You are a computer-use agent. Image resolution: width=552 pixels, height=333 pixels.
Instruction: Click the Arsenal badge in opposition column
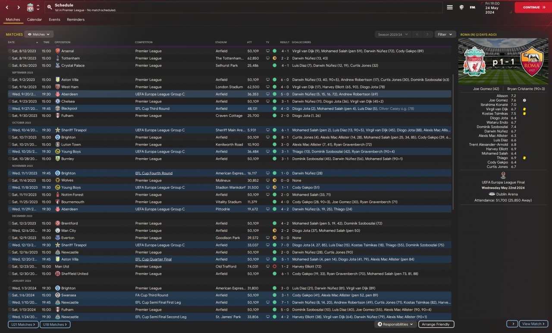point(58,51)
